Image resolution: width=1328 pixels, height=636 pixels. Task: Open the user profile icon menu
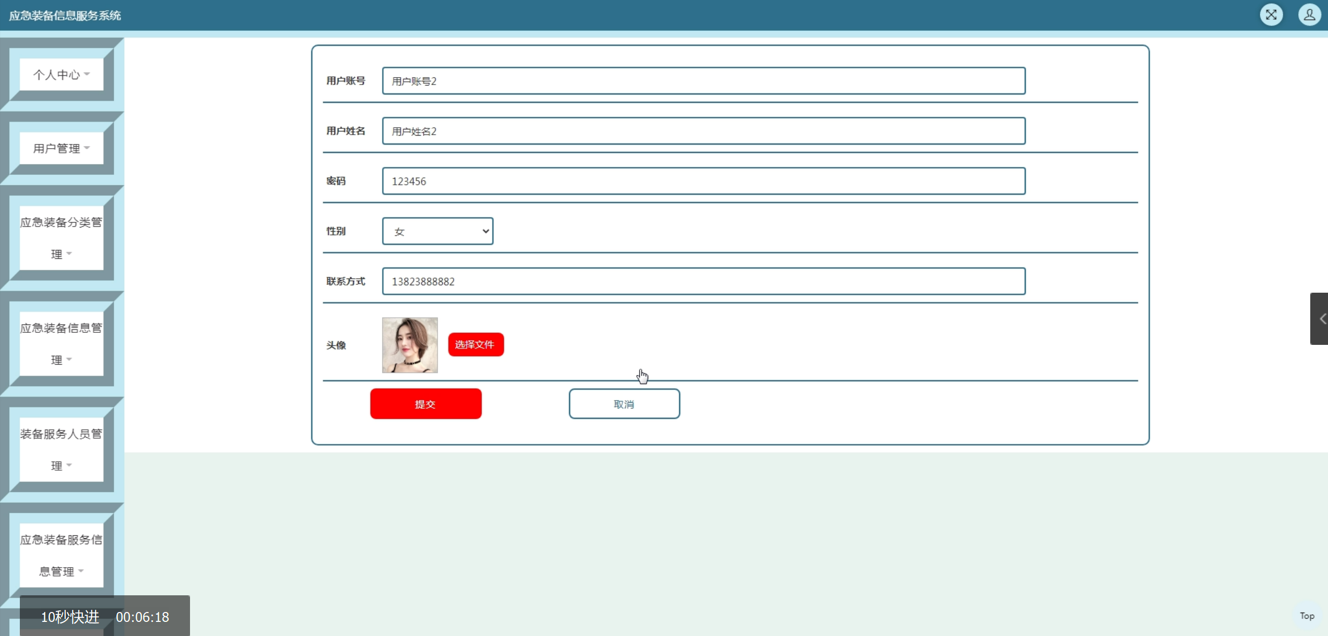point(1309,15)
